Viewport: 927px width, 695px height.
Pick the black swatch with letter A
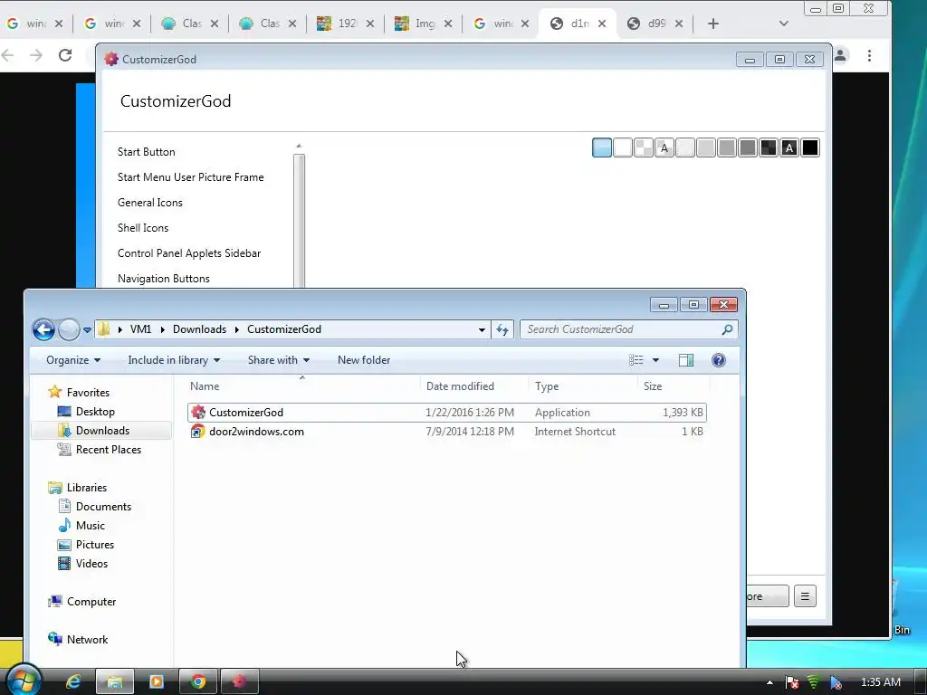click(x=788, y=148)
